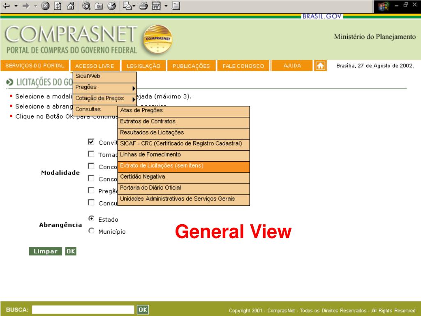This screenshot has width=421, height=316.
Task: Choose Unidades Administrativas de Serviços Gerais
Action: pyautogui.click(x=184, y=200)
